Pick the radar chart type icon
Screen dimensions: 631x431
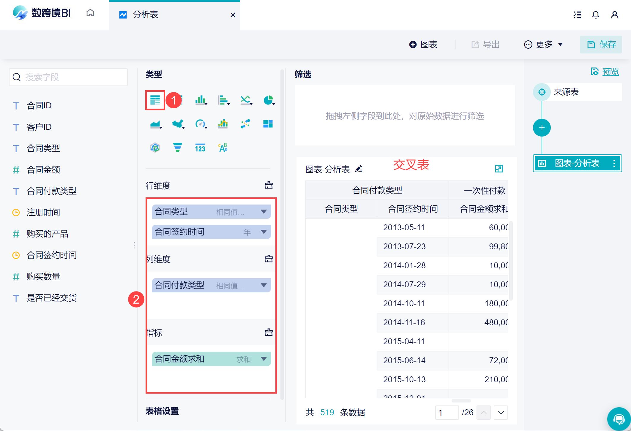coord(155,148)
